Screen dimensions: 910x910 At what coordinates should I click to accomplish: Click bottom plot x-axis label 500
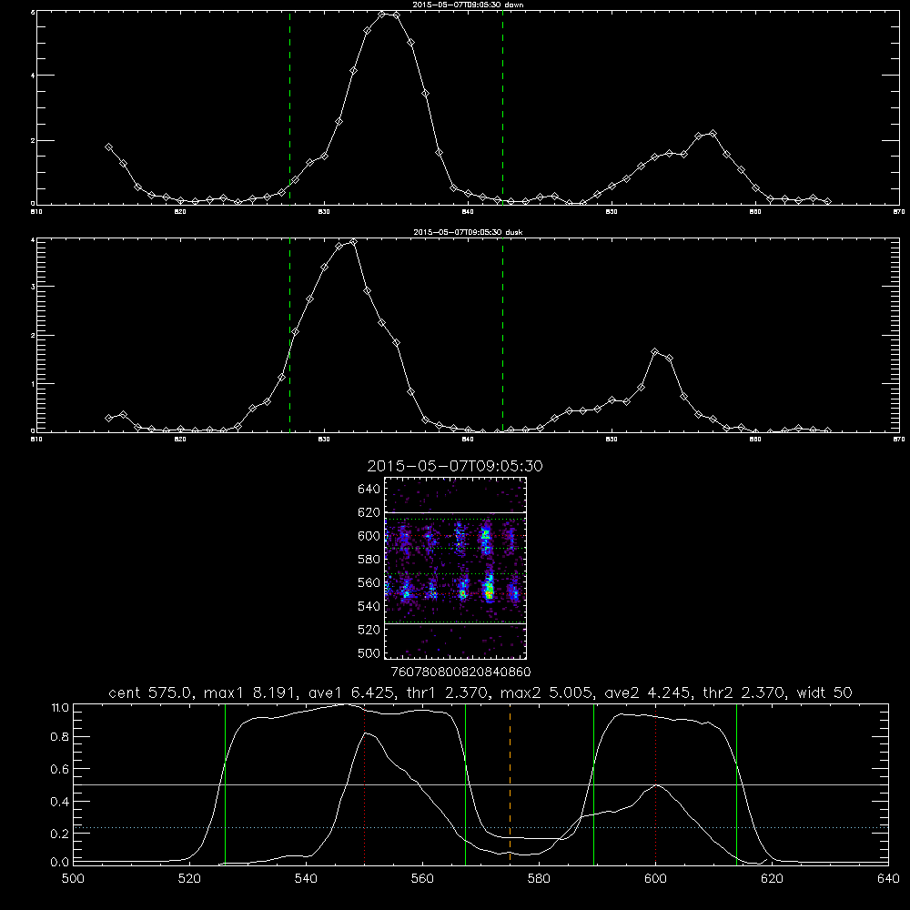[x=73, y=878]
